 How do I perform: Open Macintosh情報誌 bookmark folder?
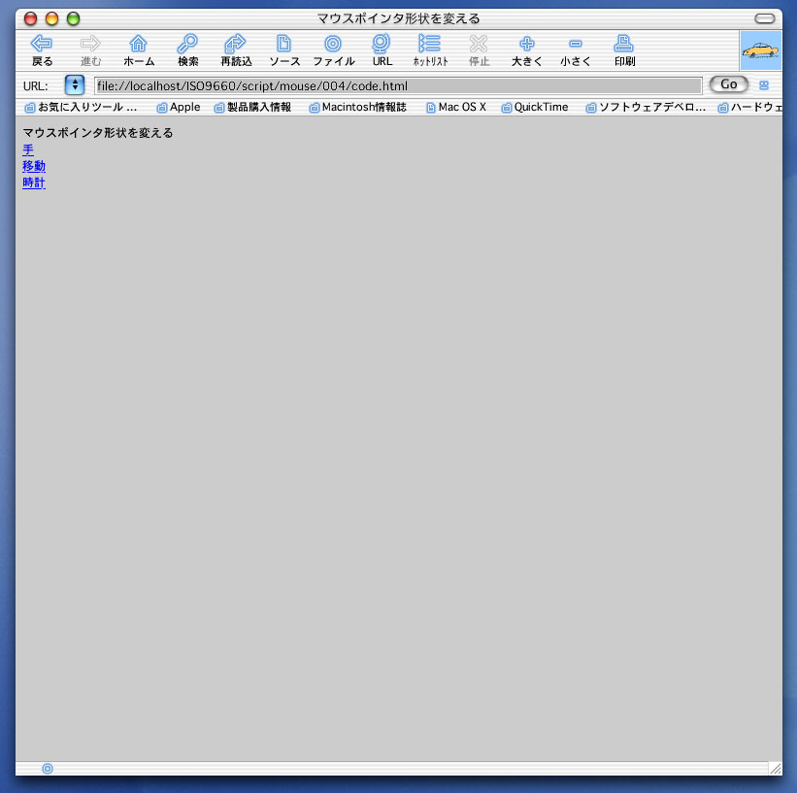click(358, 108)
